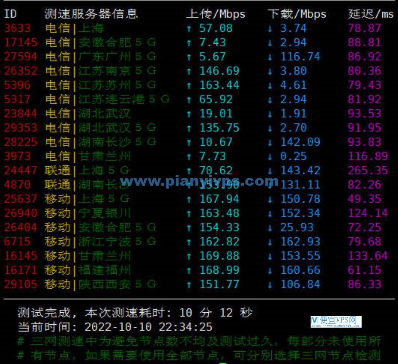Click the 江苏连云港 5G server name
The width and height of the screenshot is (398, 364).
coord(124,99)
